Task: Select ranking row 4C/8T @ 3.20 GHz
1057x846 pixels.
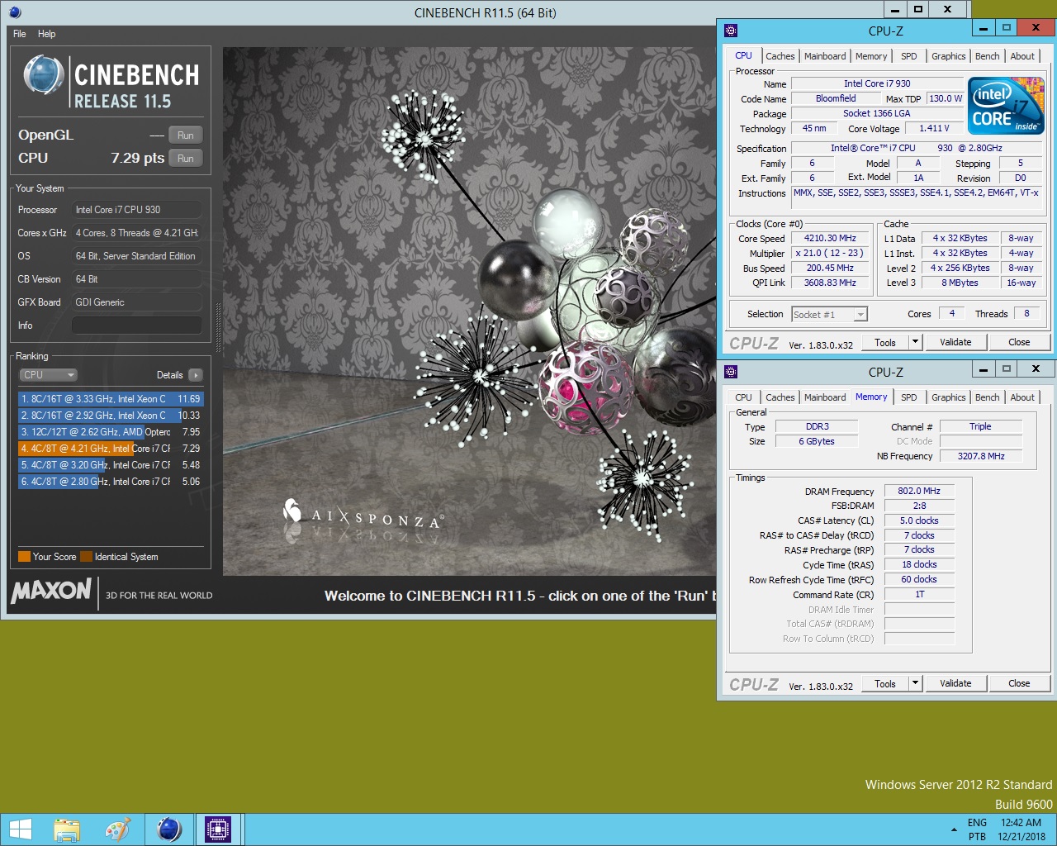Action: (110, 465)
